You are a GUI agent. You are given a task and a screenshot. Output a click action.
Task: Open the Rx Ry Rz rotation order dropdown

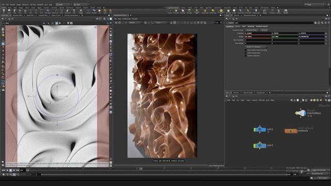(x=265, y=30)
